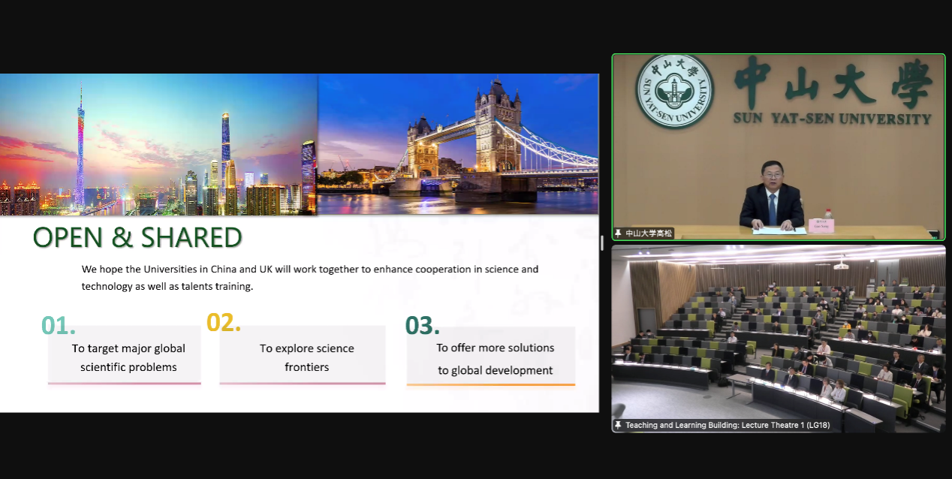Image resolution: width=952 pixels, height=479 pixels.
Task: Click the green 中山大学 characters on the wall
Action: tap(832, 82)
